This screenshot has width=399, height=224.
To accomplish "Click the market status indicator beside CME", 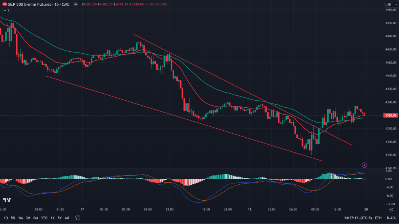I will (x=75, y=4).
